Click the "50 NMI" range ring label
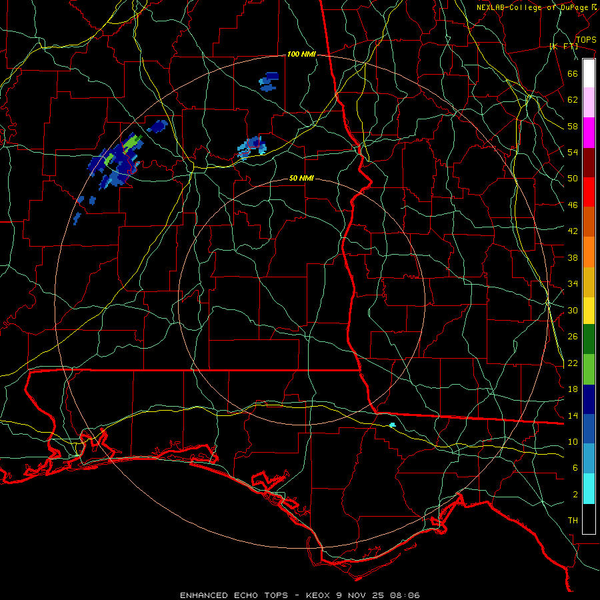 coord(301,178)
